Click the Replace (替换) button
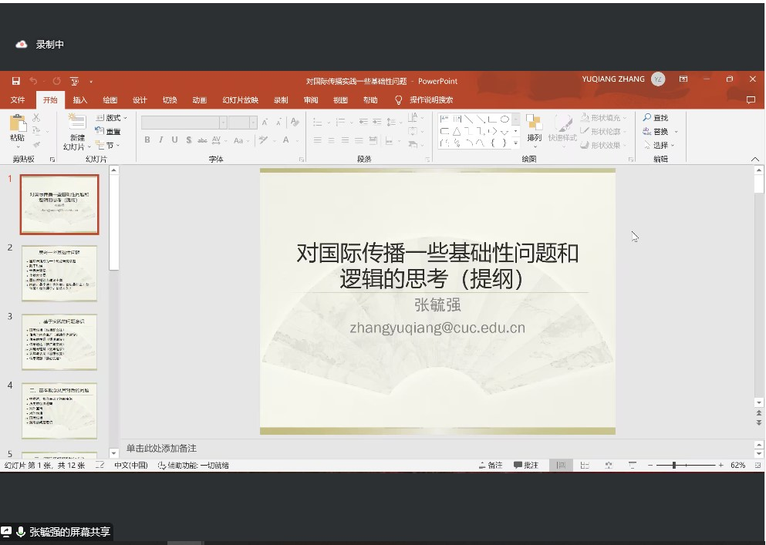Viewport: 766px width, 545px height. tap(656, 132)
